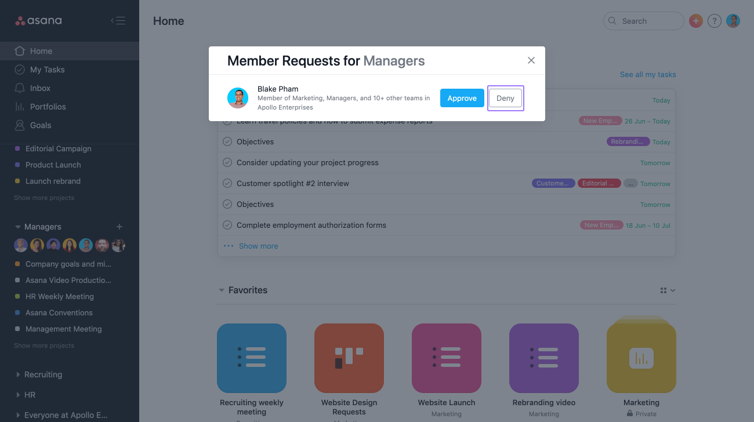Viewport: 754px width, 422px height.
Task: Open Inbox in the sidebar
Action: tap(70, 88)
